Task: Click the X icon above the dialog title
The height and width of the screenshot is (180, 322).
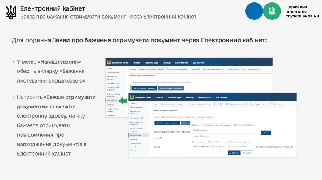Action: [x=192, y=121]
